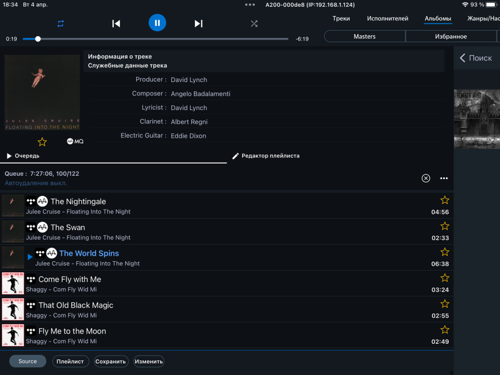Click the Плейлист button

point(70,361)
